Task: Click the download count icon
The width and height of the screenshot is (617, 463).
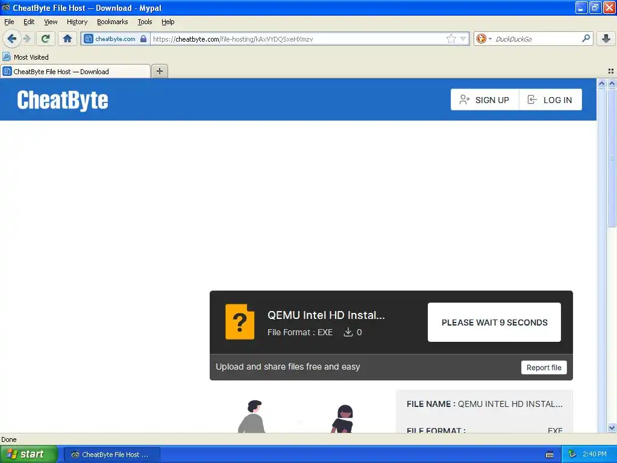Action: point(348,332)
